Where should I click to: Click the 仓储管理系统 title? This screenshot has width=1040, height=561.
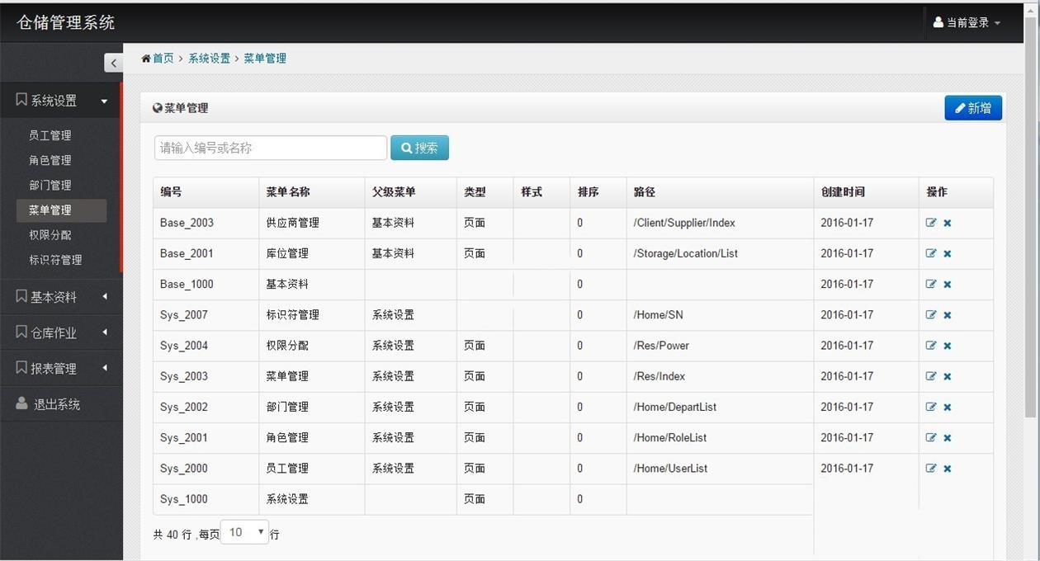pos(66,22)
